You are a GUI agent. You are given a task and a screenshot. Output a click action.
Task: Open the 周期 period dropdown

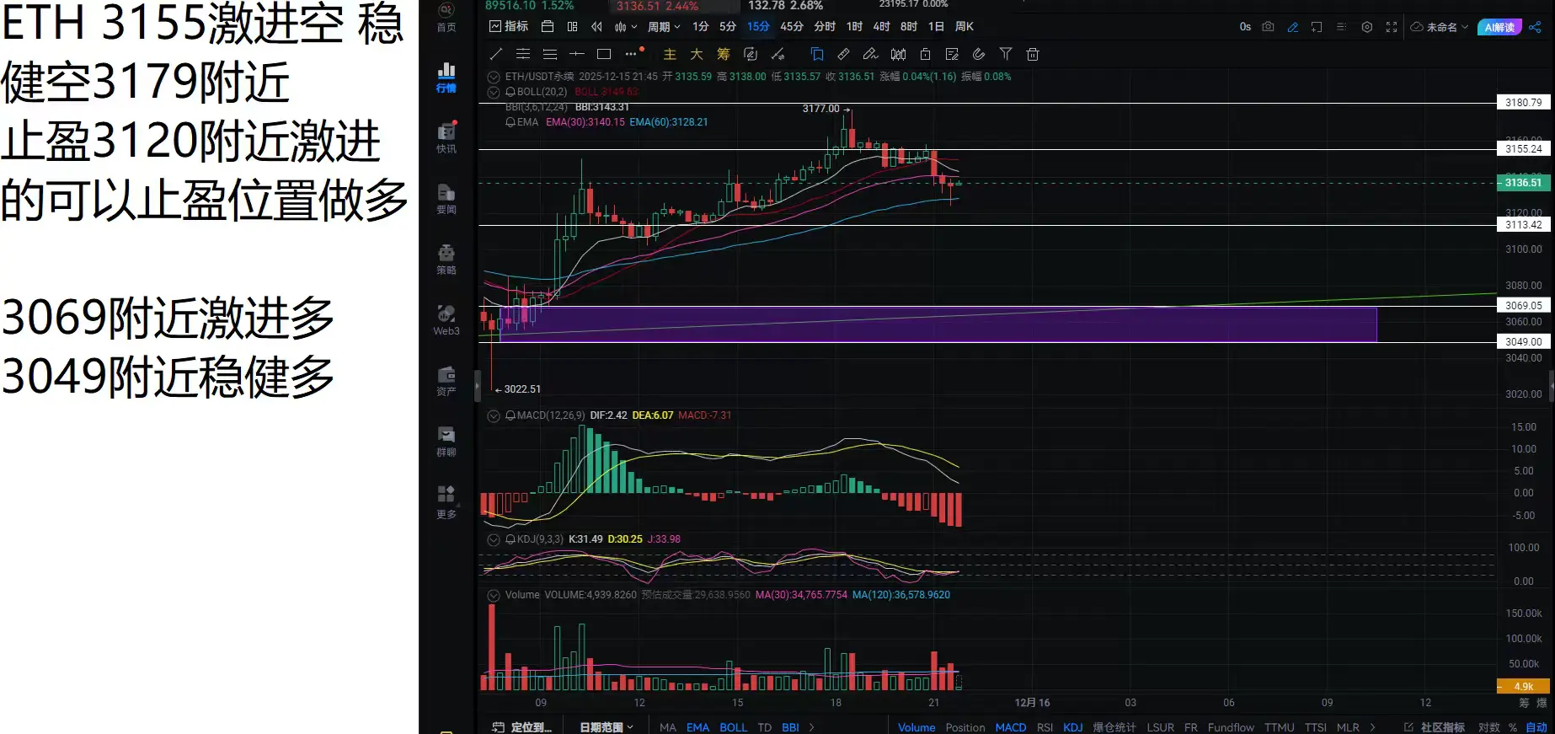pyautogui.click(x=664, y=27)
